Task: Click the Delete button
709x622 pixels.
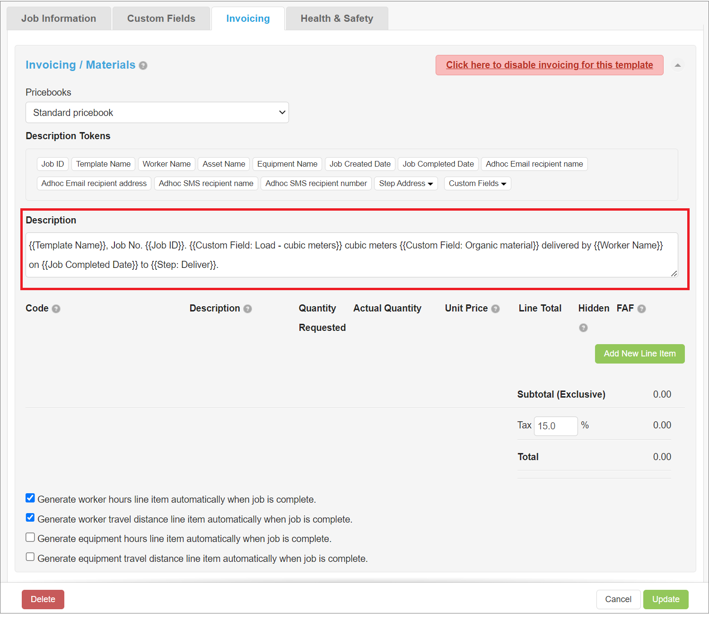Action: (x=43, y=599)
